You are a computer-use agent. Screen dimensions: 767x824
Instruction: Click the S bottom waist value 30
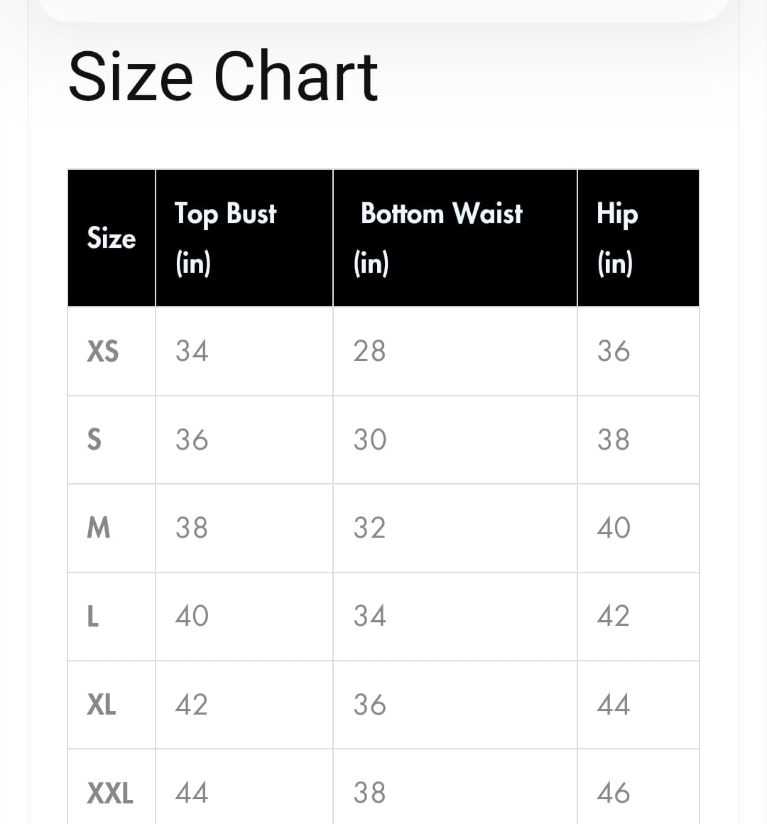[370, 440]
